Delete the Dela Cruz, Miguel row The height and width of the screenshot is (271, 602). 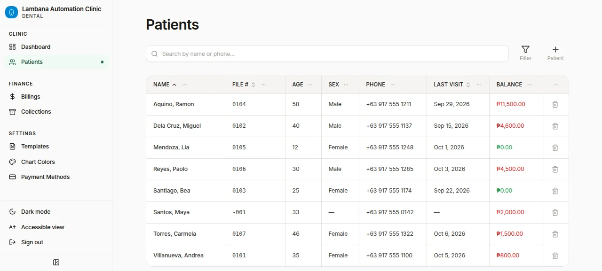[x=555, y=126]
